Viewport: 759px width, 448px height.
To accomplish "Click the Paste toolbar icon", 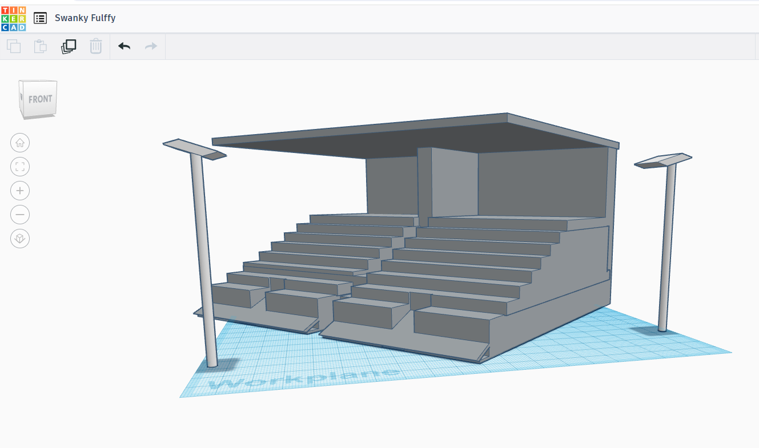I will click(41, 46).
